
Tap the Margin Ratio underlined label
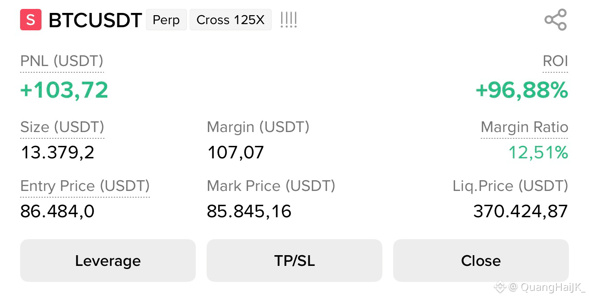click(x=524, y=127)
